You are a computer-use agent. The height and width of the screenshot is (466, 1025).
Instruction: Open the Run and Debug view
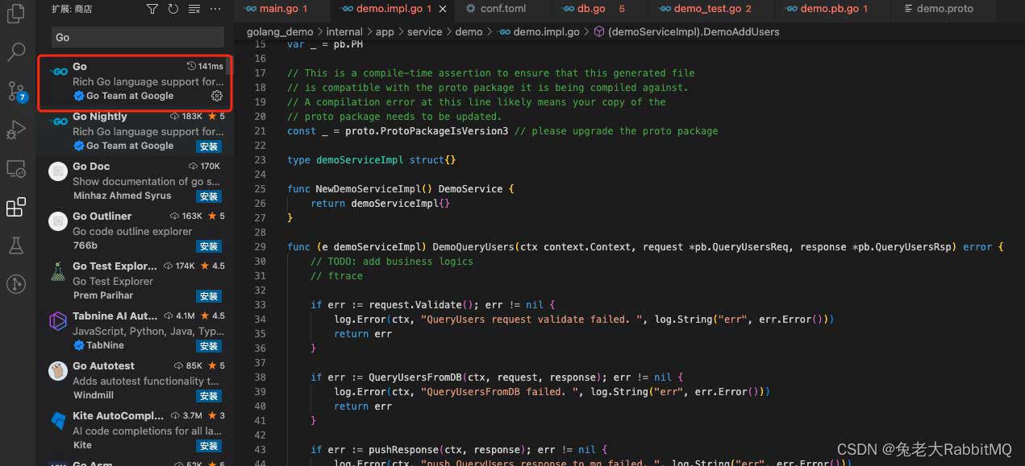[x=16, y=130]
